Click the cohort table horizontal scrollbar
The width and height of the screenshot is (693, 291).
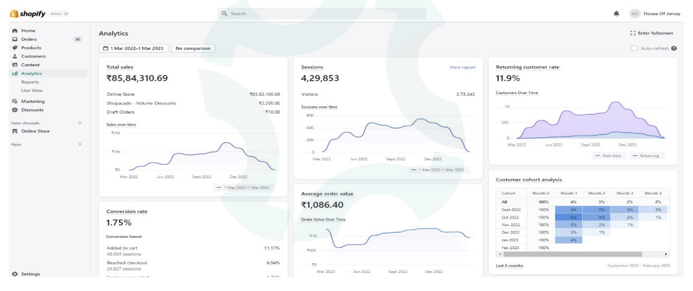(x=573, y=254)
